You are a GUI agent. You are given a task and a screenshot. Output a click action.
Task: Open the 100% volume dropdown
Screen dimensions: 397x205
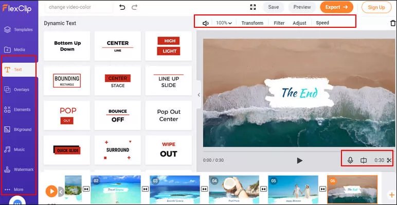[224, 23]
